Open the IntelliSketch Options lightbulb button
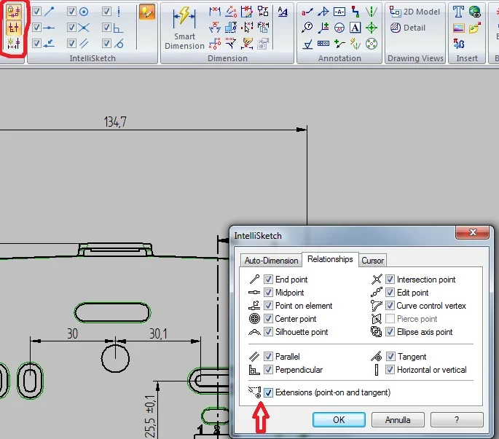Viewport: 499px width, 439px height. [147, 12]
